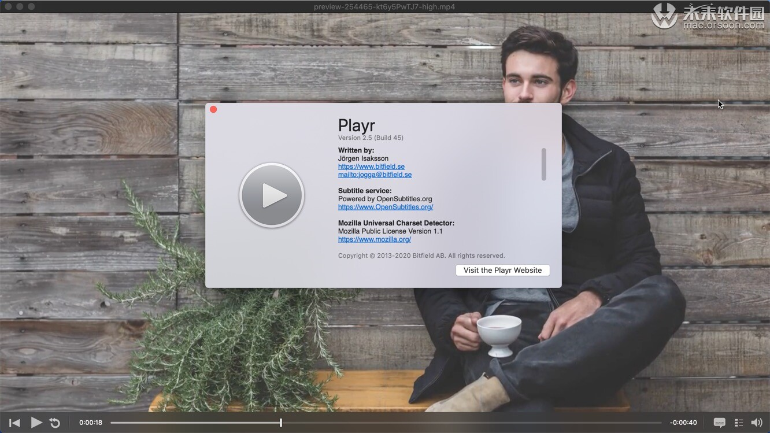Viewport: 770px width, 433px height.
Task: Click the name "Jörgen Isaksson"
Action: point(363,158)
